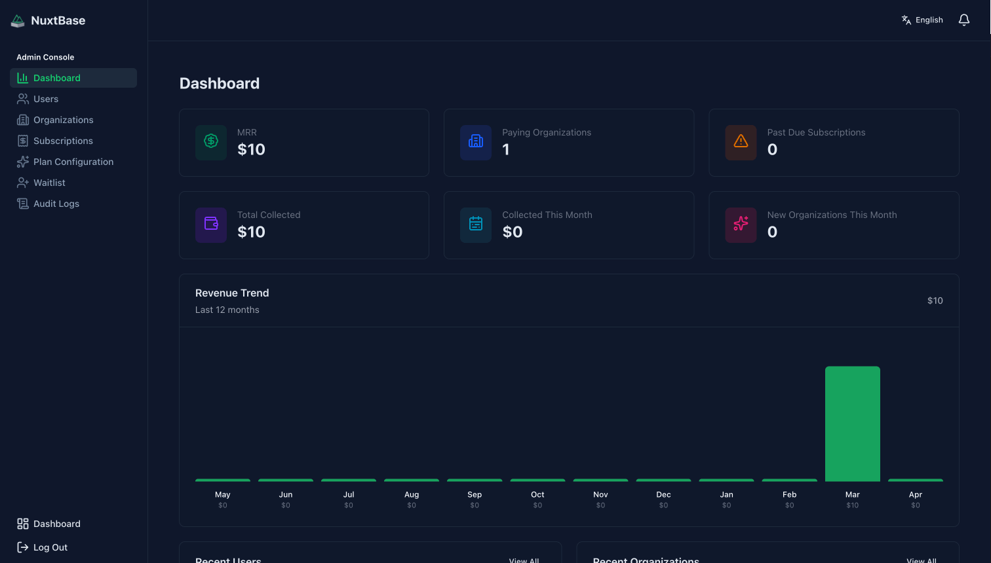Click the Mar revenue bar in the chart
The height and width of the screenshot is (563, 991).
point(852,422)
